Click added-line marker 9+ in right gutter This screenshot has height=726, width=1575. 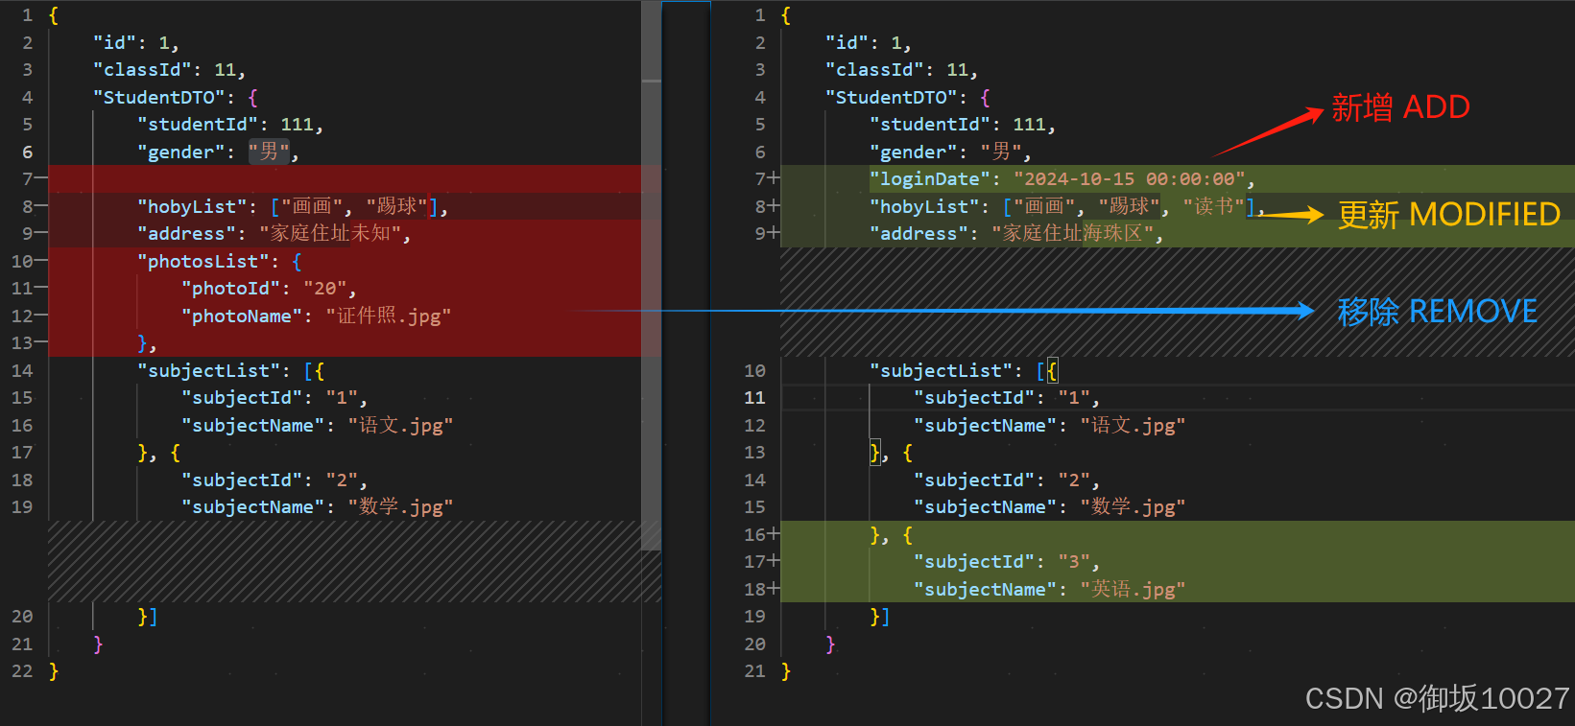(767, 233)
